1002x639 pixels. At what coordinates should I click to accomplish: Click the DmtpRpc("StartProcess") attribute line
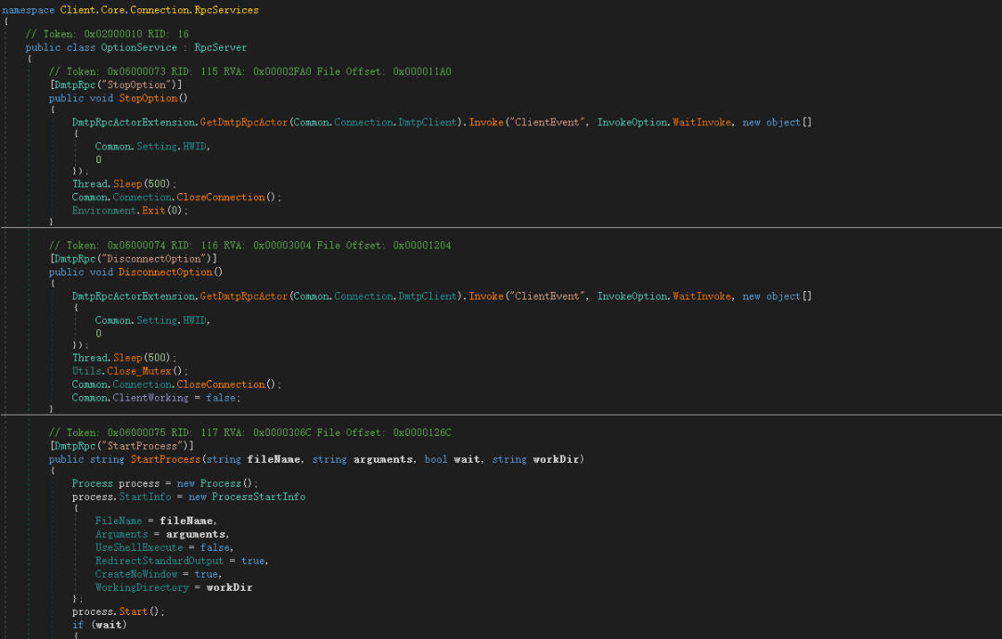122,446
